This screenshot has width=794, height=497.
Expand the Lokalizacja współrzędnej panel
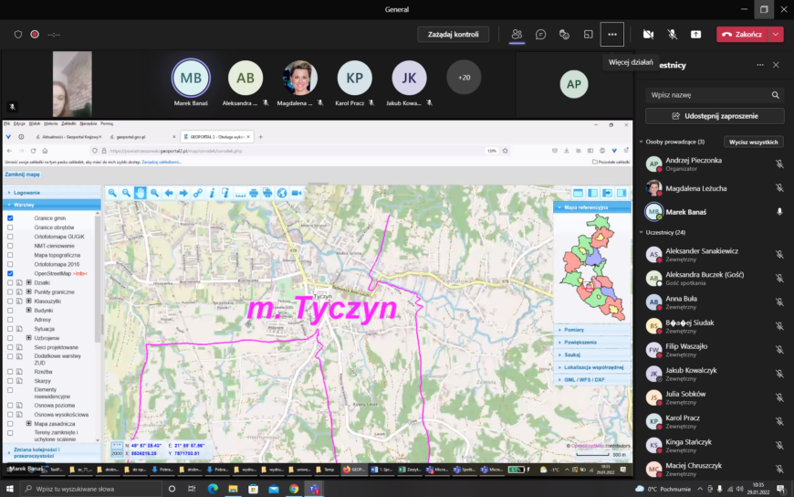tap(592, 367)
